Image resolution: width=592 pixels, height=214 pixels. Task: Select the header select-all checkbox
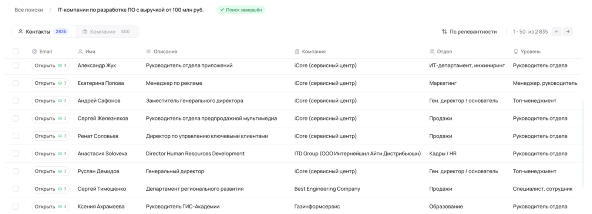(16, 51)
